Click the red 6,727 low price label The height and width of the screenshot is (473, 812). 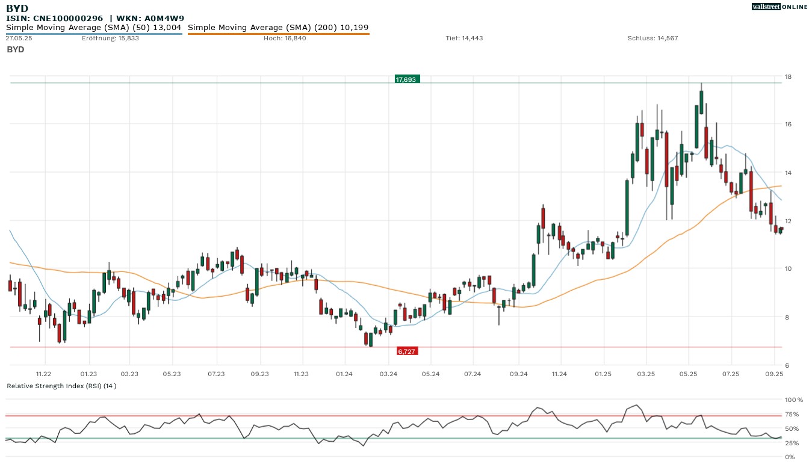tap(407, 351)
